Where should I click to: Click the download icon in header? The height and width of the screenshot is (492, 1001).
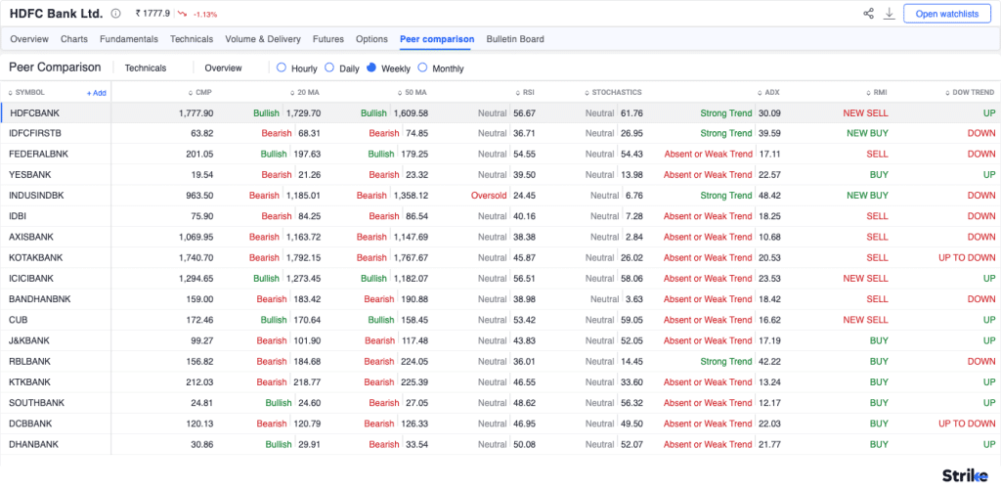(890, 14)
